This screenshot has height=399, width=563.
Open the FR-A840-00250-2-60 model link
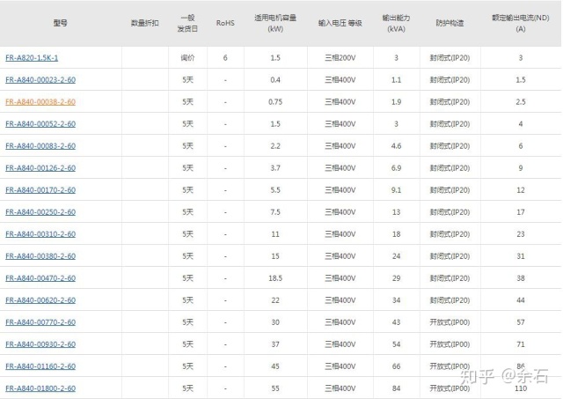[40, 212]
